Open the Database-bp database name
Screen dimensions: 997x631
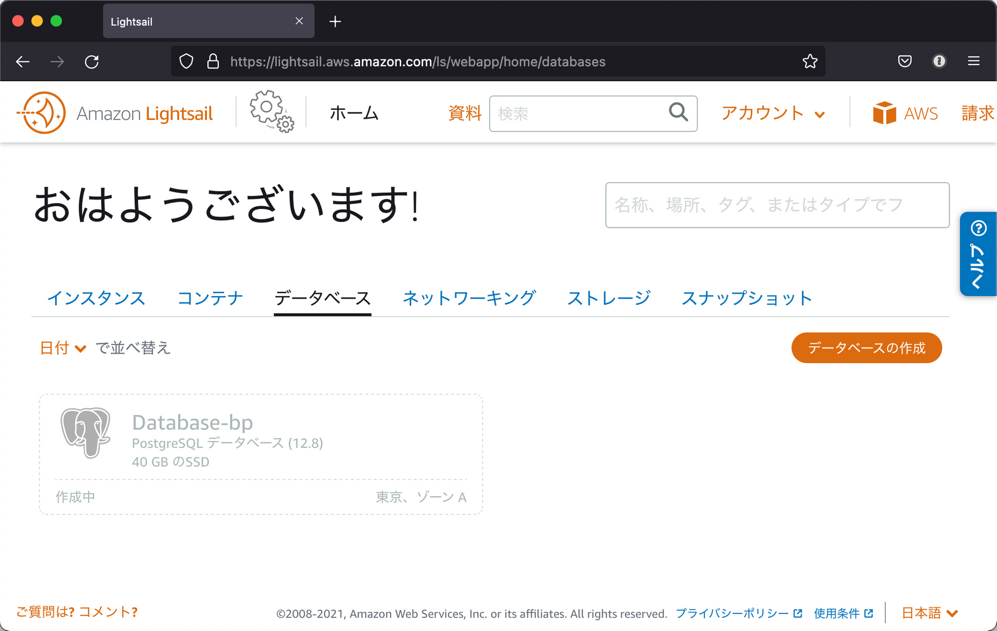click(192, 422)
